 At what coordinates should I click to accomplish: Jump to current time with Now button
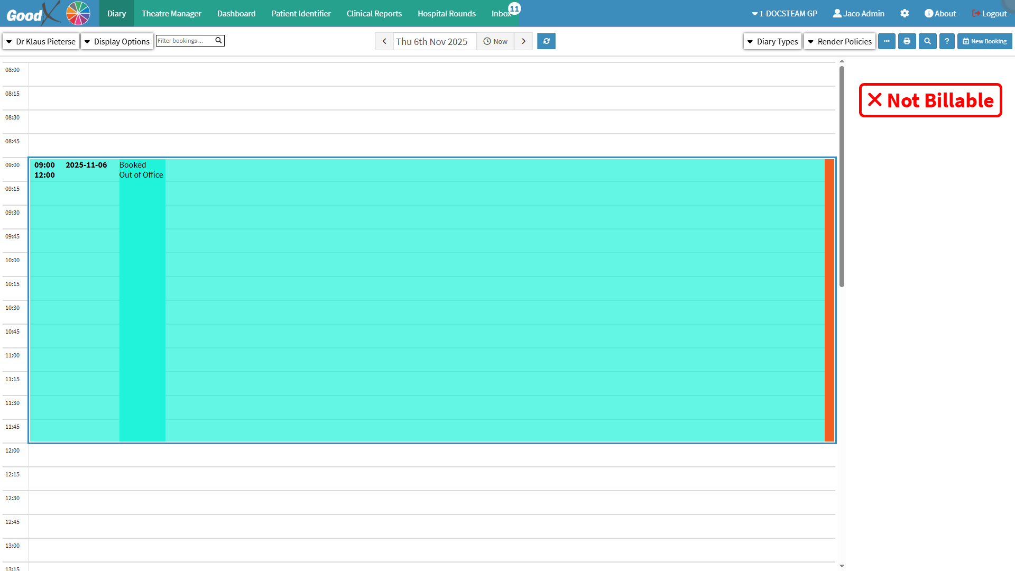(x=495, y=41)
